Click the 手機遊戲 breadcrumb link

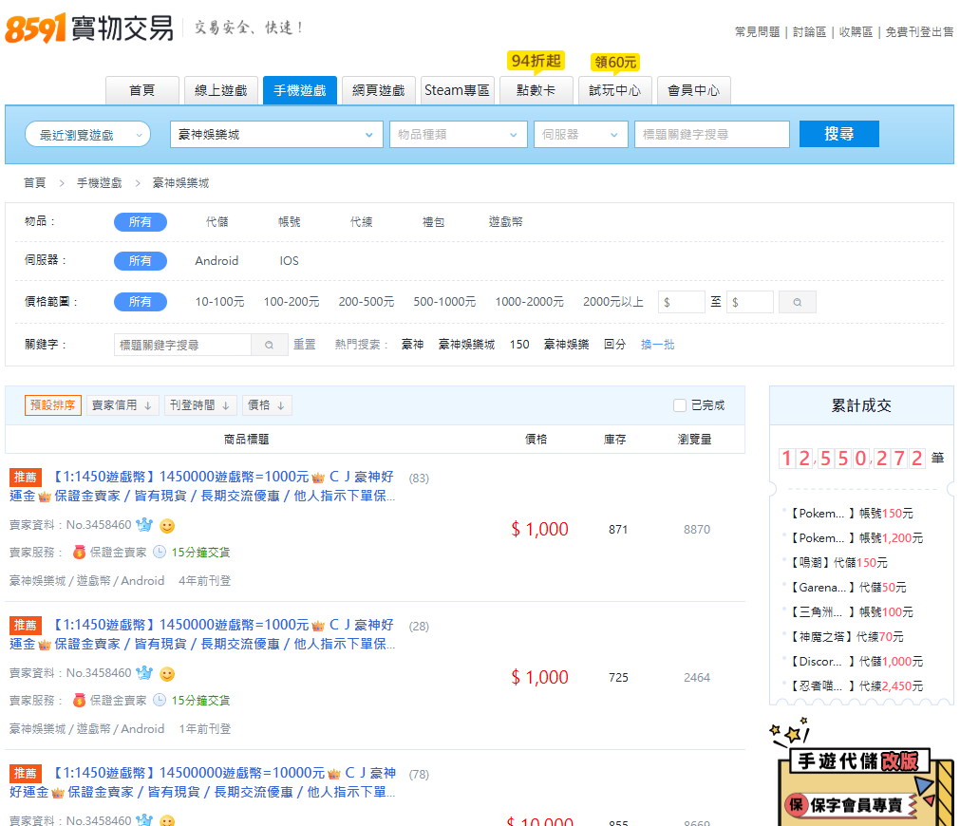pyautogui.click(x=99, y=183)
